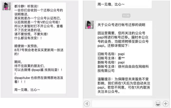Tap the @papitube mention text
This screenshot has width=171, height=108.
click(22, 78)
